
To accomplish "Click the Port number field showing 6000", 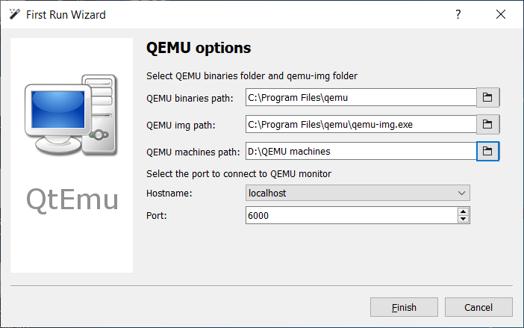I will (x=349, y=215).
